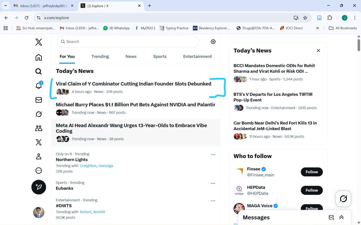This screenshot has height=225, width=361.
Task: Switch to the For You tab
Action: (67, 56)
